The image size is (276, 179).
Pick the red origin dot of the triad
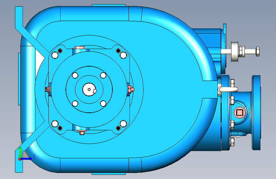(x=20, y=159)
